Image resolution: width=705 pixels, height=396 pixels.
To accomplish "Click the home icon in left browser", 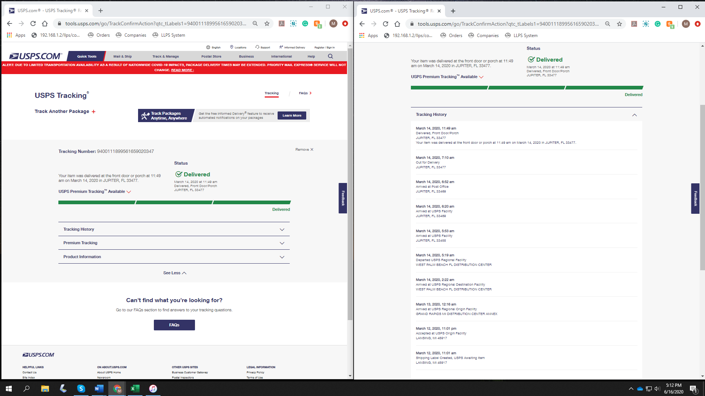I will (45, 23).
